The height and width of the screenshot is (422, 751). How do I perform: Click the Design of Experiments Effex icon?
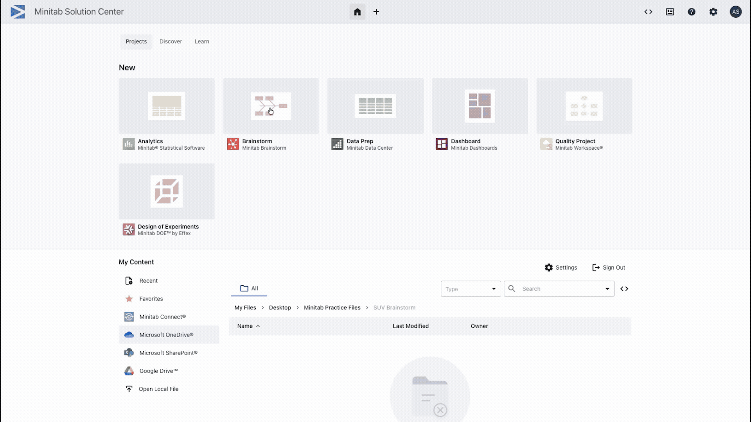129,229
